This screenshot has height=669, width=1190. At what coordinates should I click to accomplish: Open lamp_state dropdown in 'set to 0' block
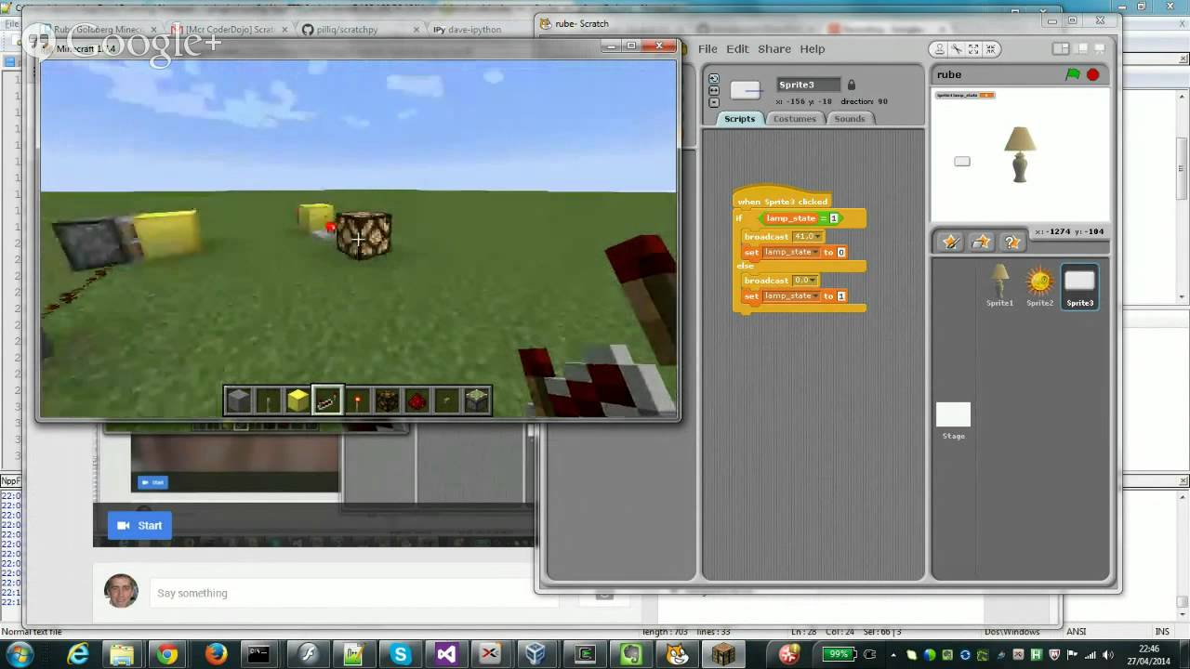[791, 252]
